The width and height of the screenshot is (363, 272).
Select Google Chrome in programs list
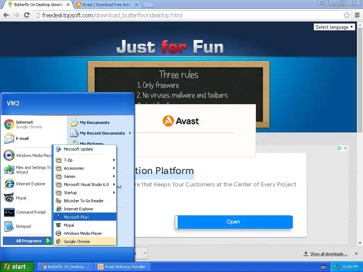pyautogui.click(x=85, y=242)
